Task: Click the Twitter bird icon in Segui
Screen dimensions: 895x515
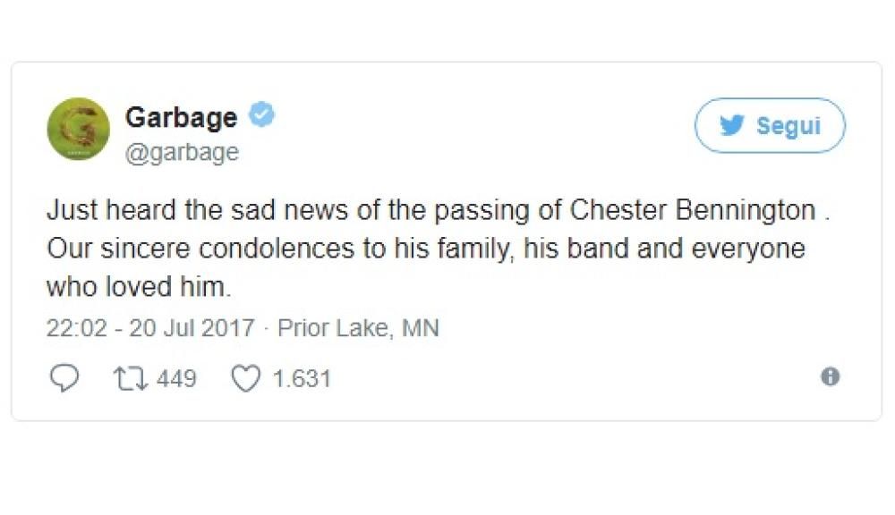Action: click(732, 126)
